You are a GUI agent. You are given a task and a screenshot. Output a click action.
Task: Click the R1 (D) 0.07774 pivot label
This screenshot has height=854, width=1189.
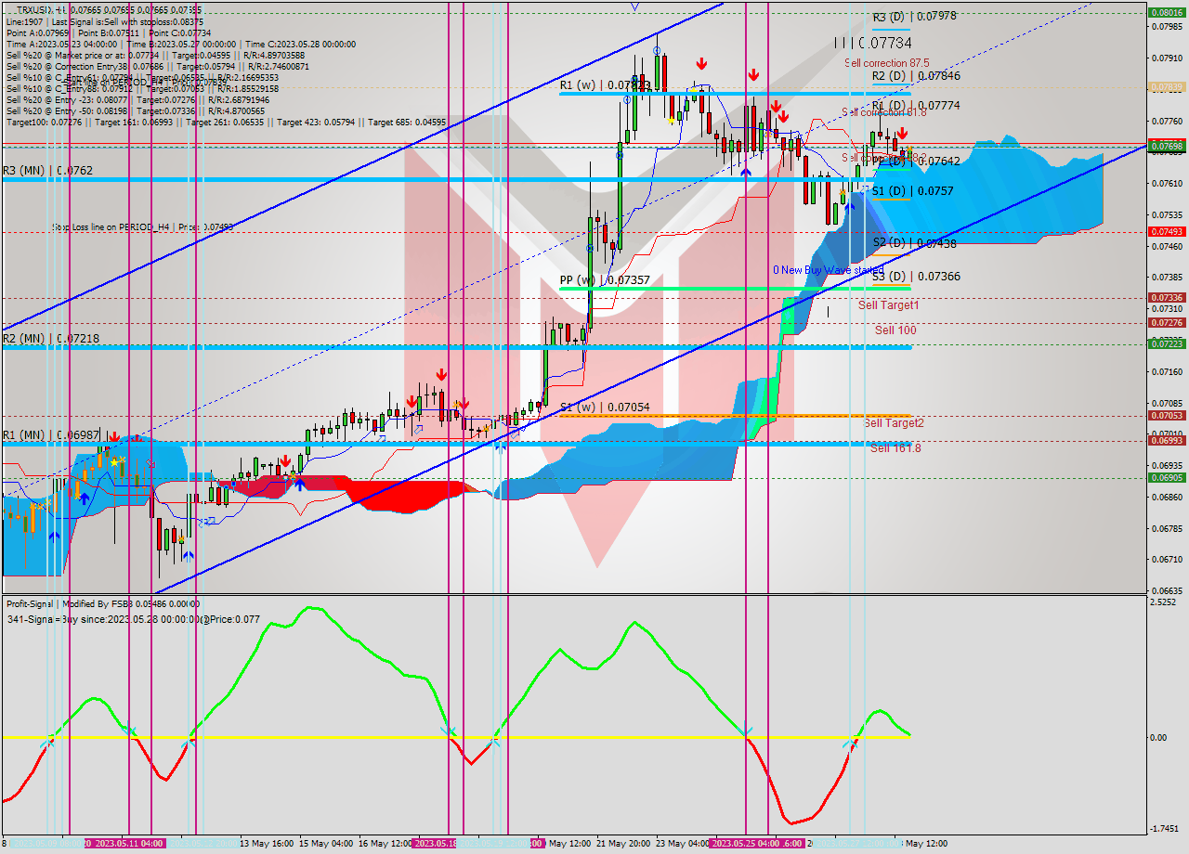pyautogui.click(x=916, y=106)
